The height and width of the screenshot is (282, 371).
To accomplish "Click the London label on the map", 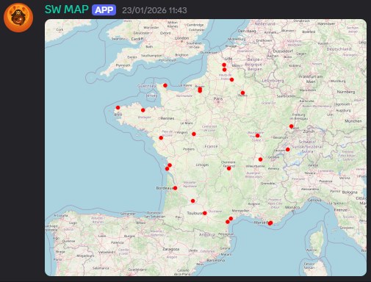I will click(182, 38).
